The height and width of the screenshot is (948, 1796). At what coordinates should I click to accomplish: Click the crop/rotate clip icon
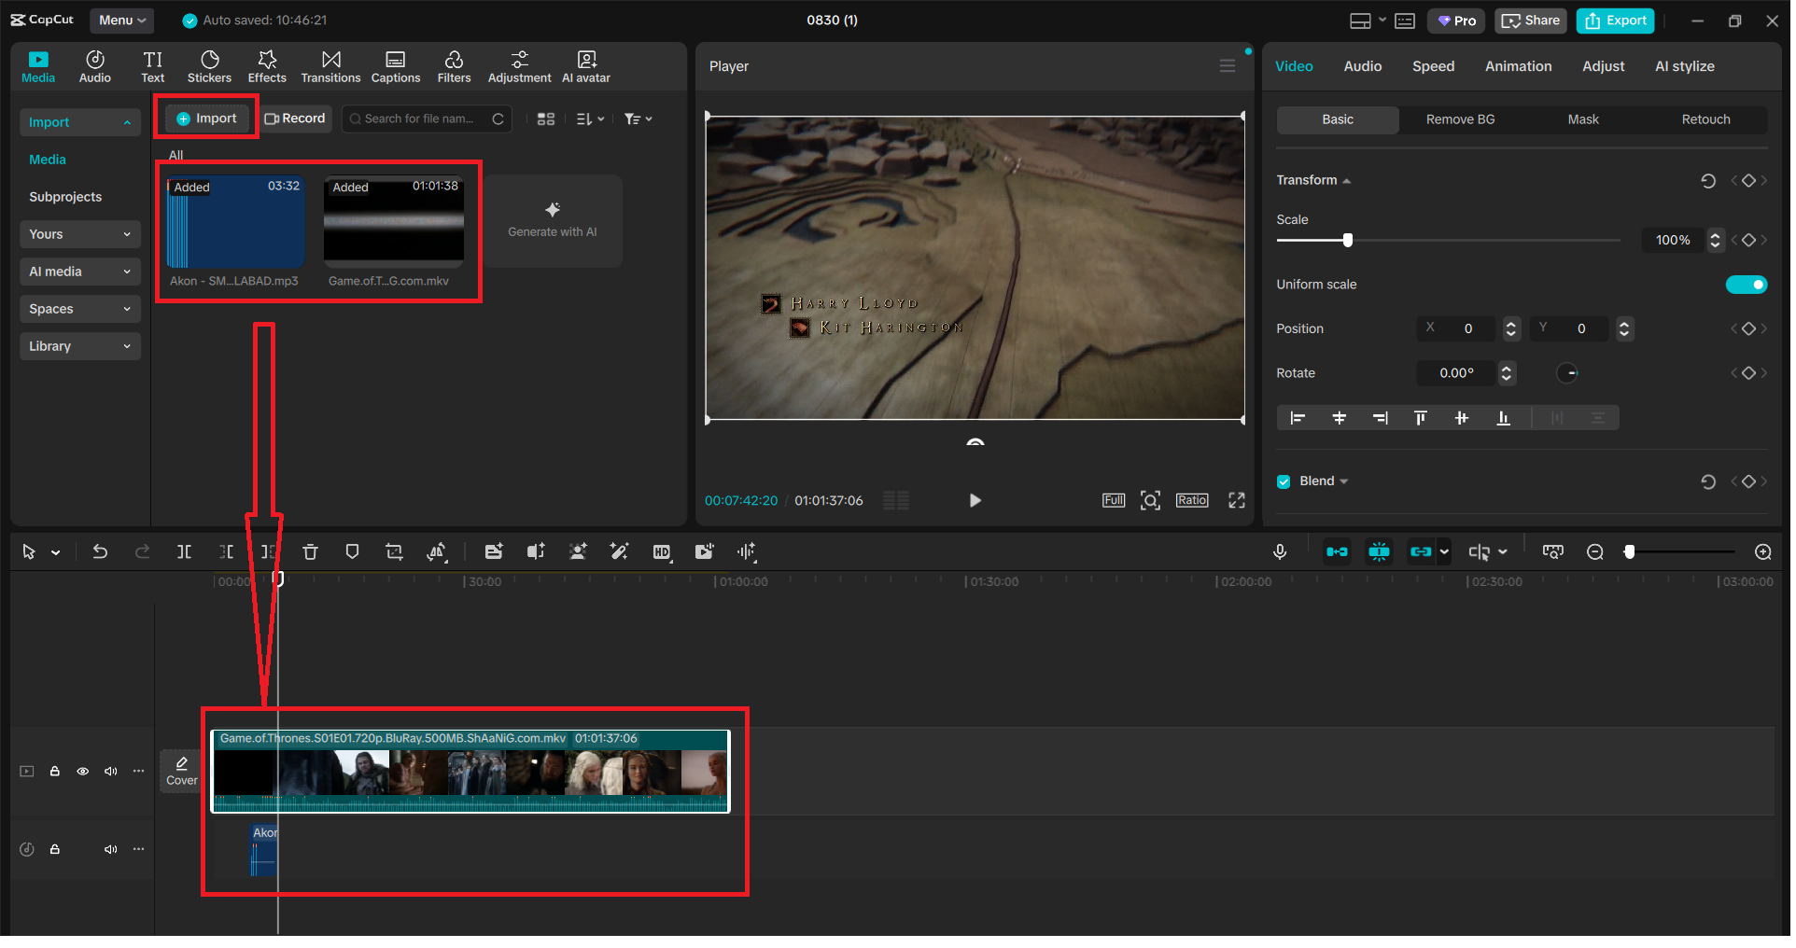[395, 552]
